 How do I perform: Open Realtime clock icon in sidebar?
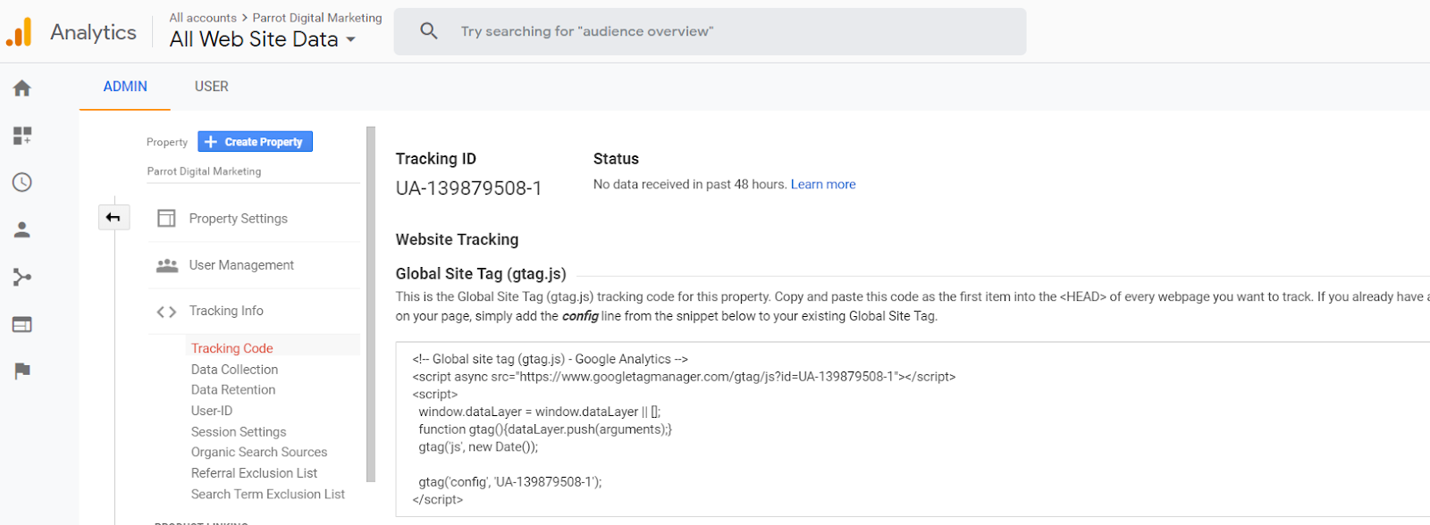pyautogui.click(x=22, y=182)
